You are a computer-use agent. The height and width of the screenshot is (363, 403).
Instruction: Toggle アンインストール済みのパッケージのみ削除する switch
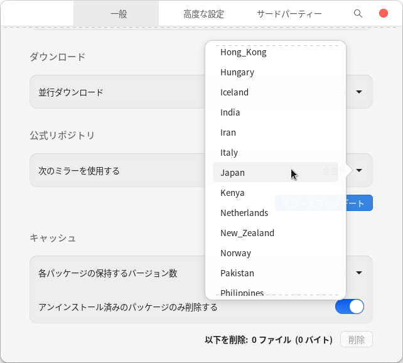(350, 306)
